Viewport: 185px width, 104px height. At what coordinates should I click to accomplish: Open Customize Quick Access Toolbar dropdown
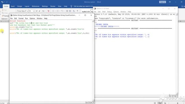click(x=10, y=2)
